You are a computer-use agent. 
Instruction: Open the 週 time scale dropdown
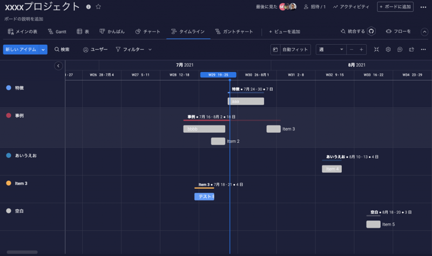[x=330, y=50]
